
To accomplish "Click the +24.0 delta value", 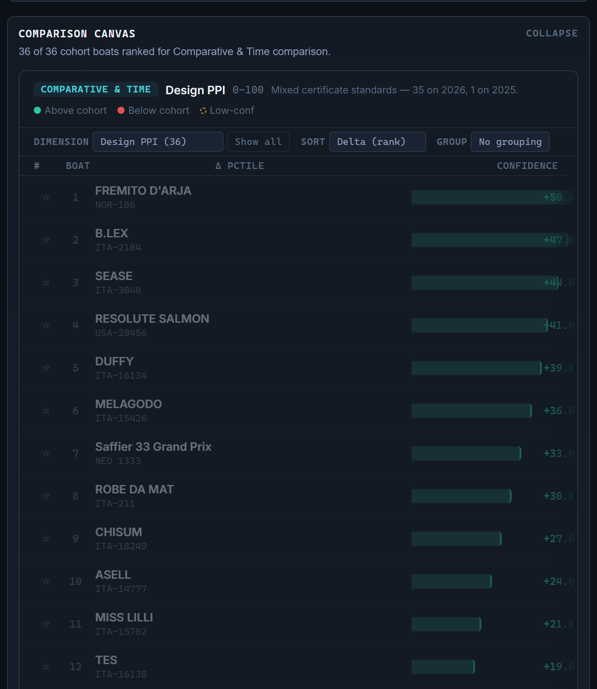I will [x=559, y=581].
